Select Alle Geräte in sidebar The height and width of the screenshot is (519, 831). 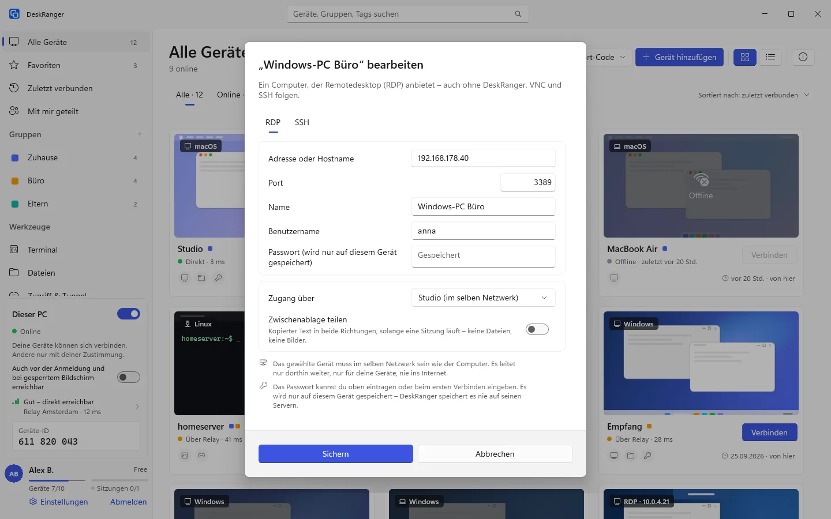(75, 42)
